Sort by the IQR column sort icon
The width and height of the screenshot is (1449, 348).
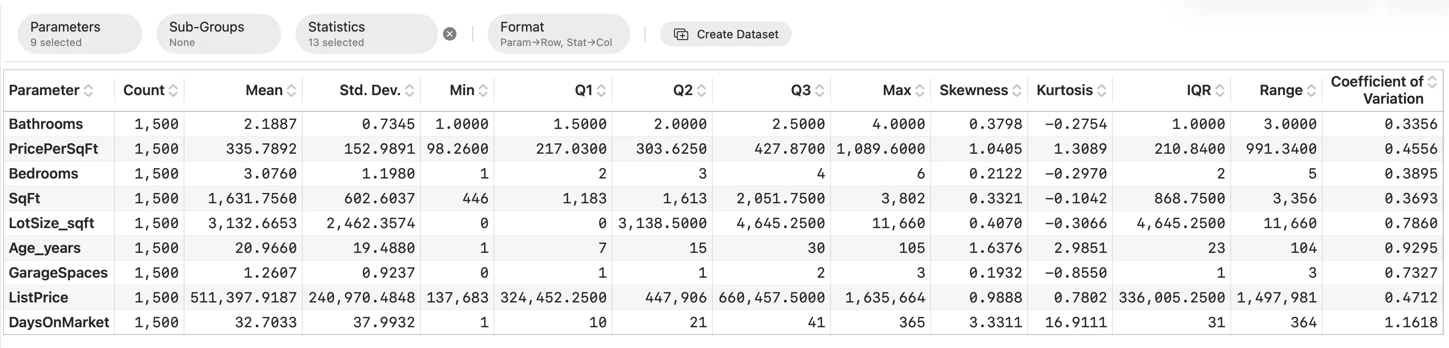pos(1219,91)
